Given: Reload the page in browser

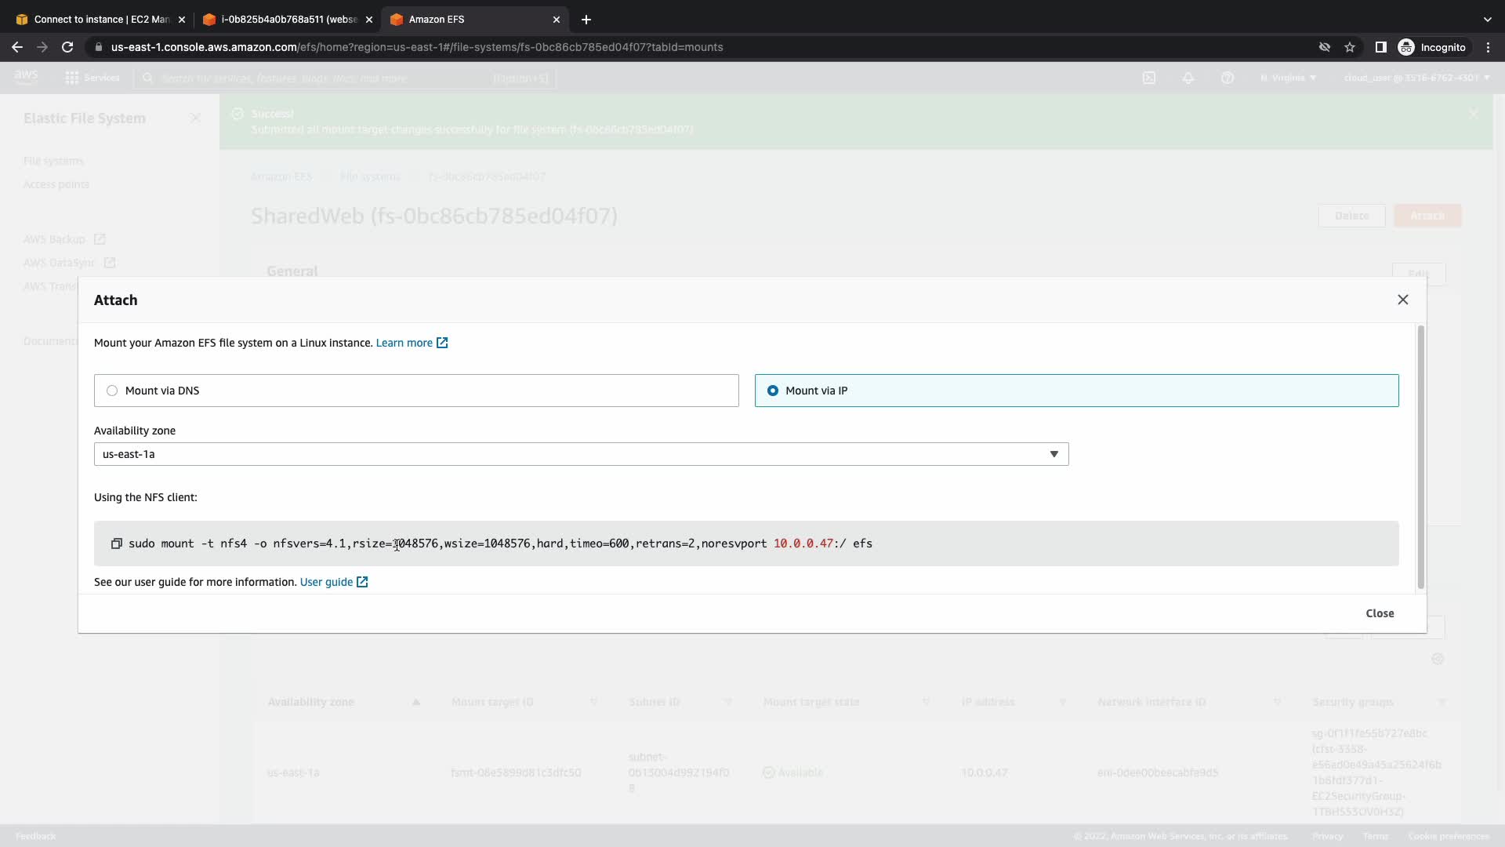Looking at the screenshot, I should (67, 47).
